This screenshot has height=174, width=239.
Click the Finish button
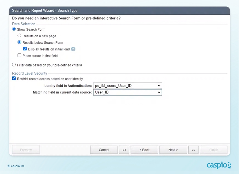tap(213, 150)
